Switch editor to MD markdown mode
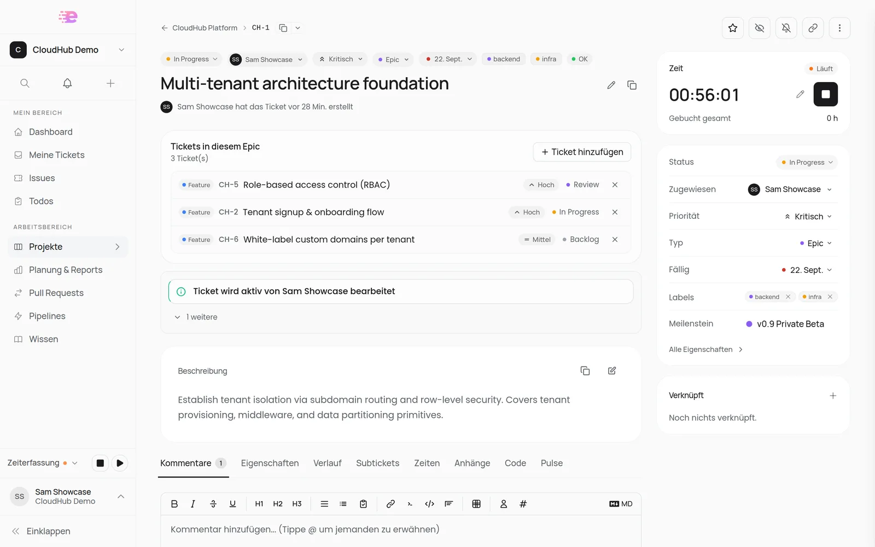Image resolution: width=875 pixels, height=547 pixels. pyautogui.click(x=621, y=504)
